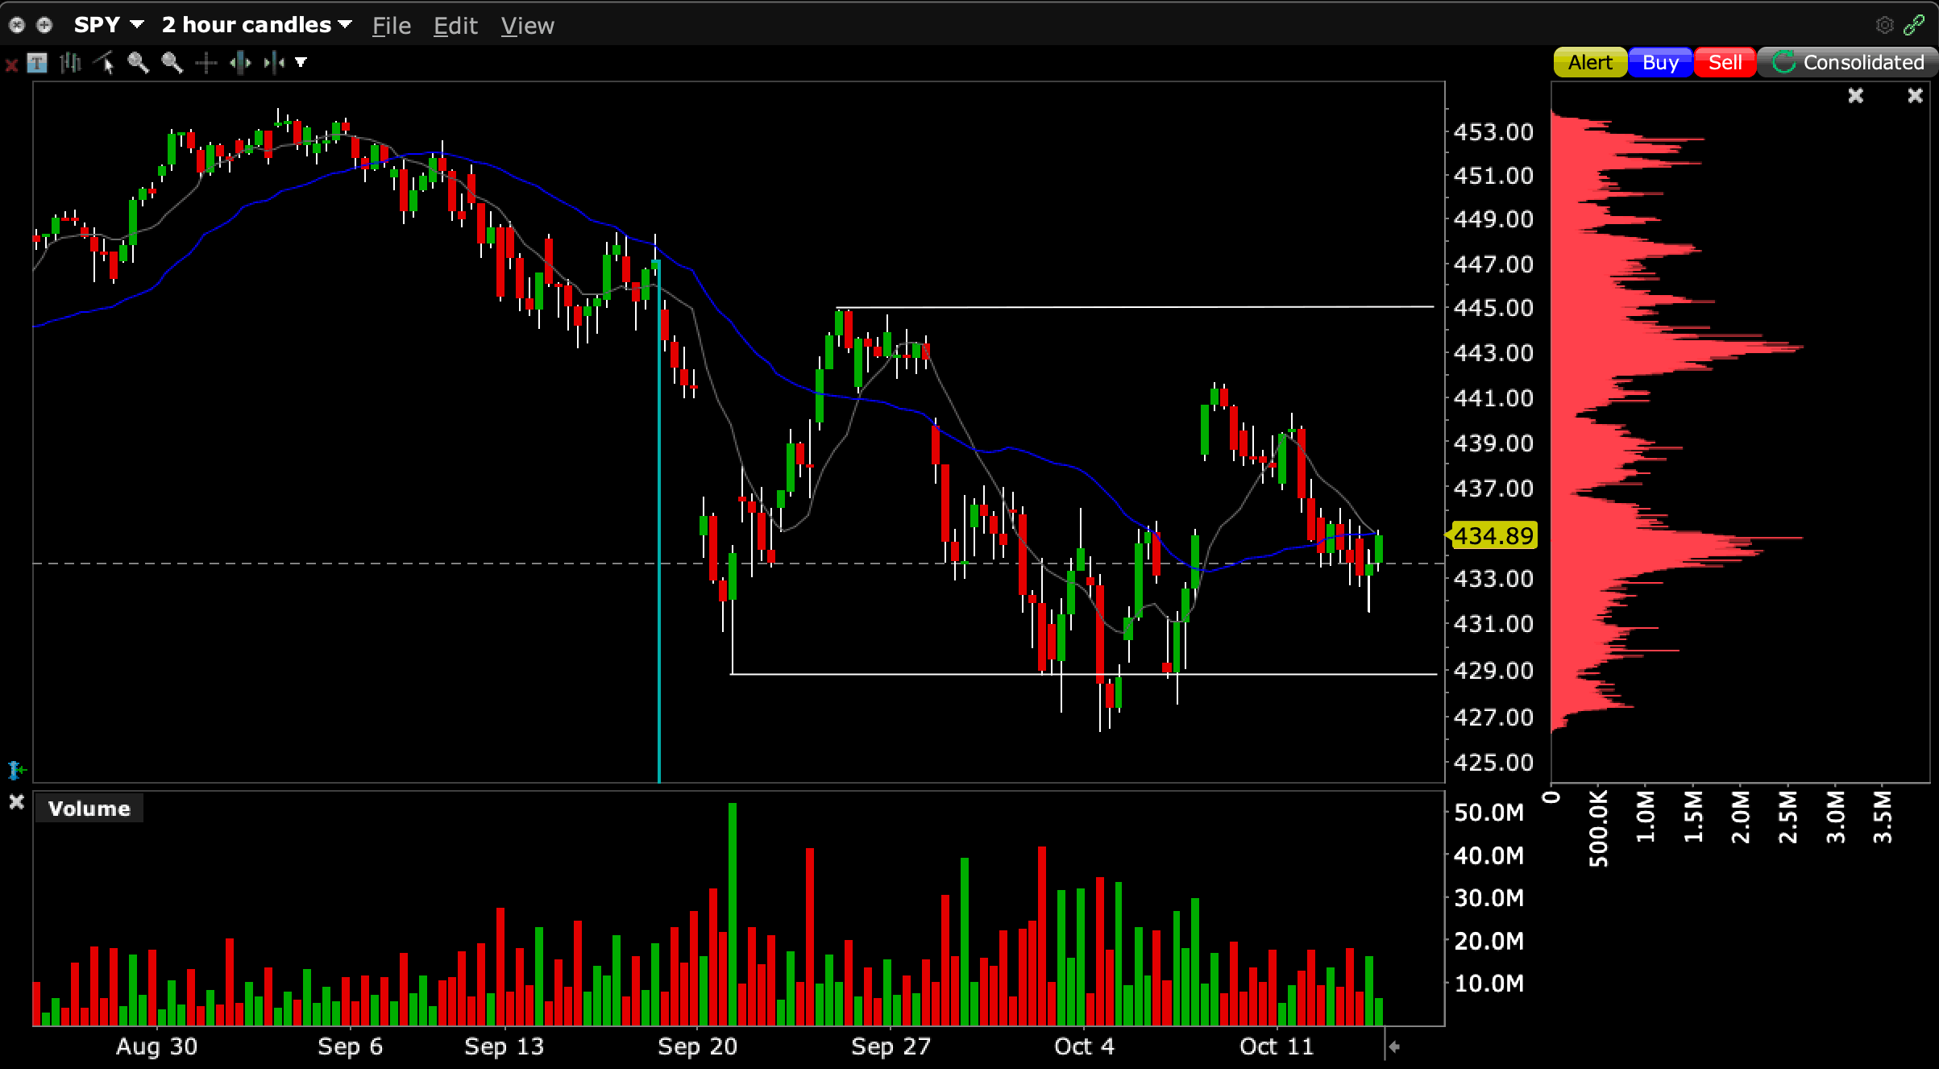1939x1069 pixels.
Task: Click the red X remove-drawings icon
Action: (x=11, y=65)
